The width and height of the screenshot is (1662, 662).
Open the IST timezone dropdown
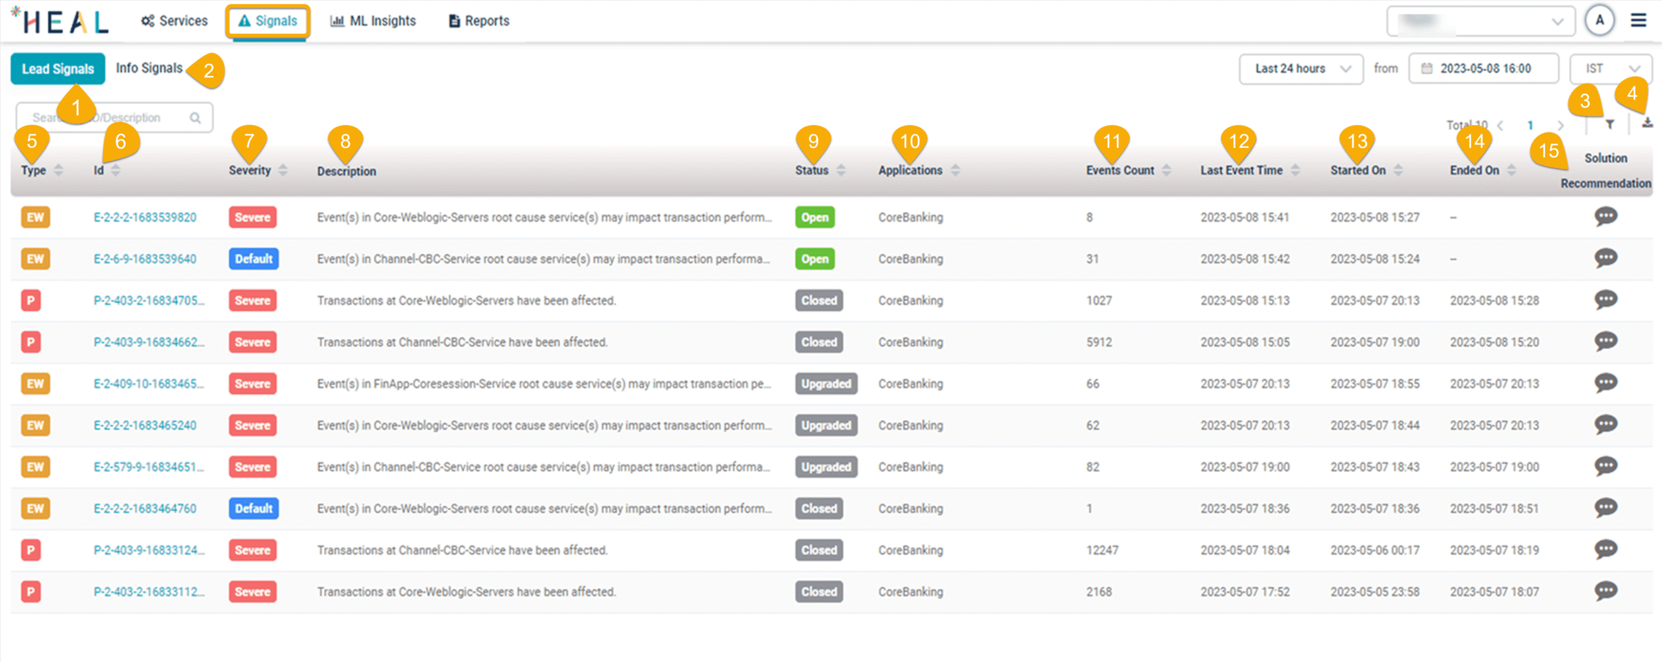pyautogui.click(x=1610, y=69)
